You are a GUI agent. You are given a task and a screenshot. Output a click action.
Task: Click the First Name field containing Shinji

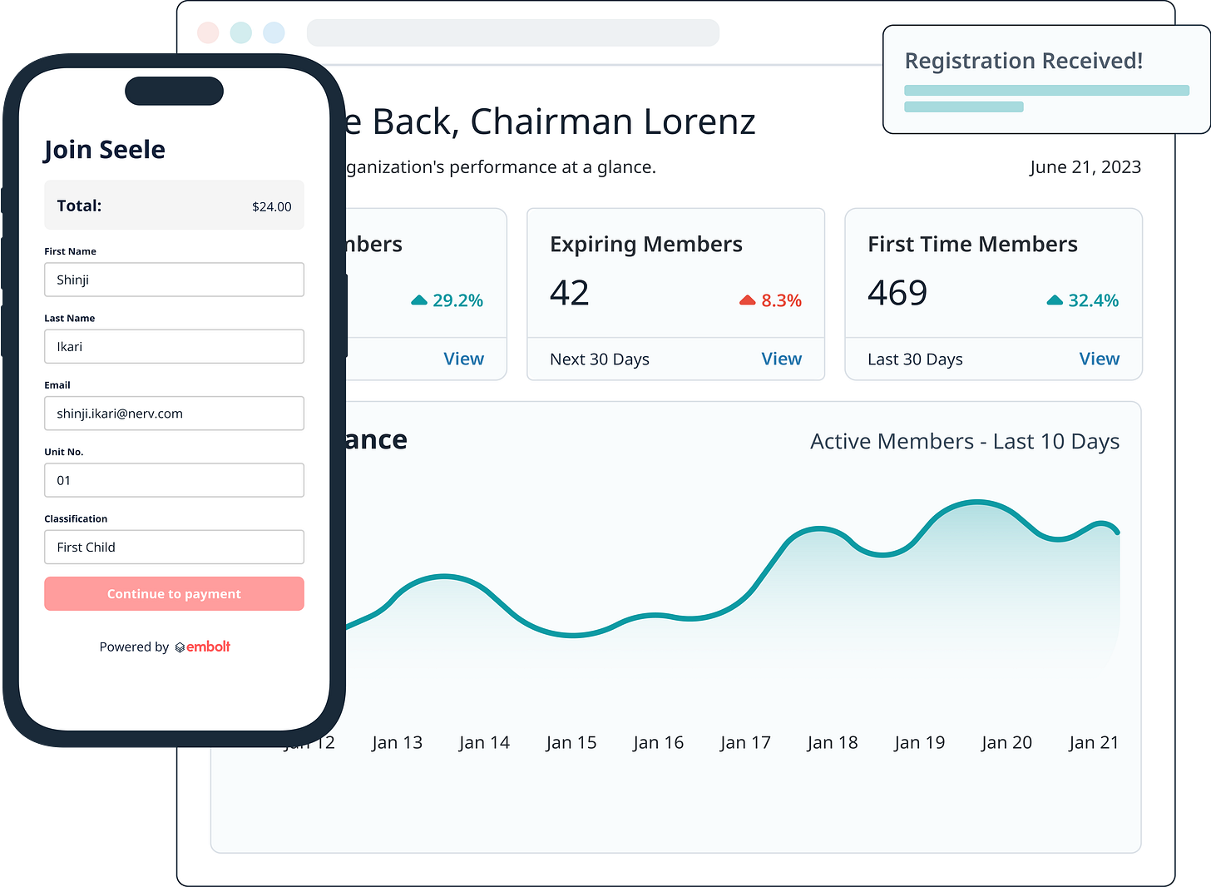pos(174,280)
